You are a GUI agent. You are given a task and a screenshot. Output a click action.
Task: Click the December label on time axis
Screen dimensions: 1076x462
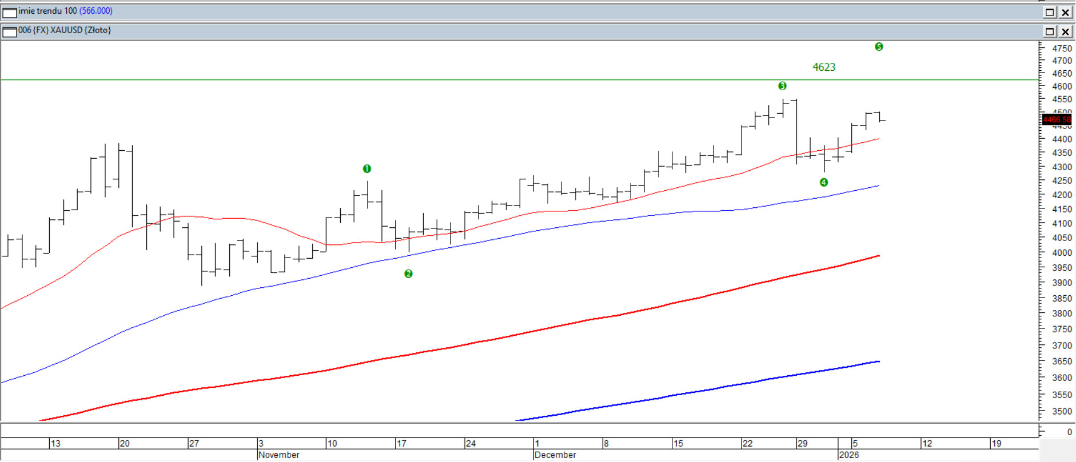[x=555, y=455]
